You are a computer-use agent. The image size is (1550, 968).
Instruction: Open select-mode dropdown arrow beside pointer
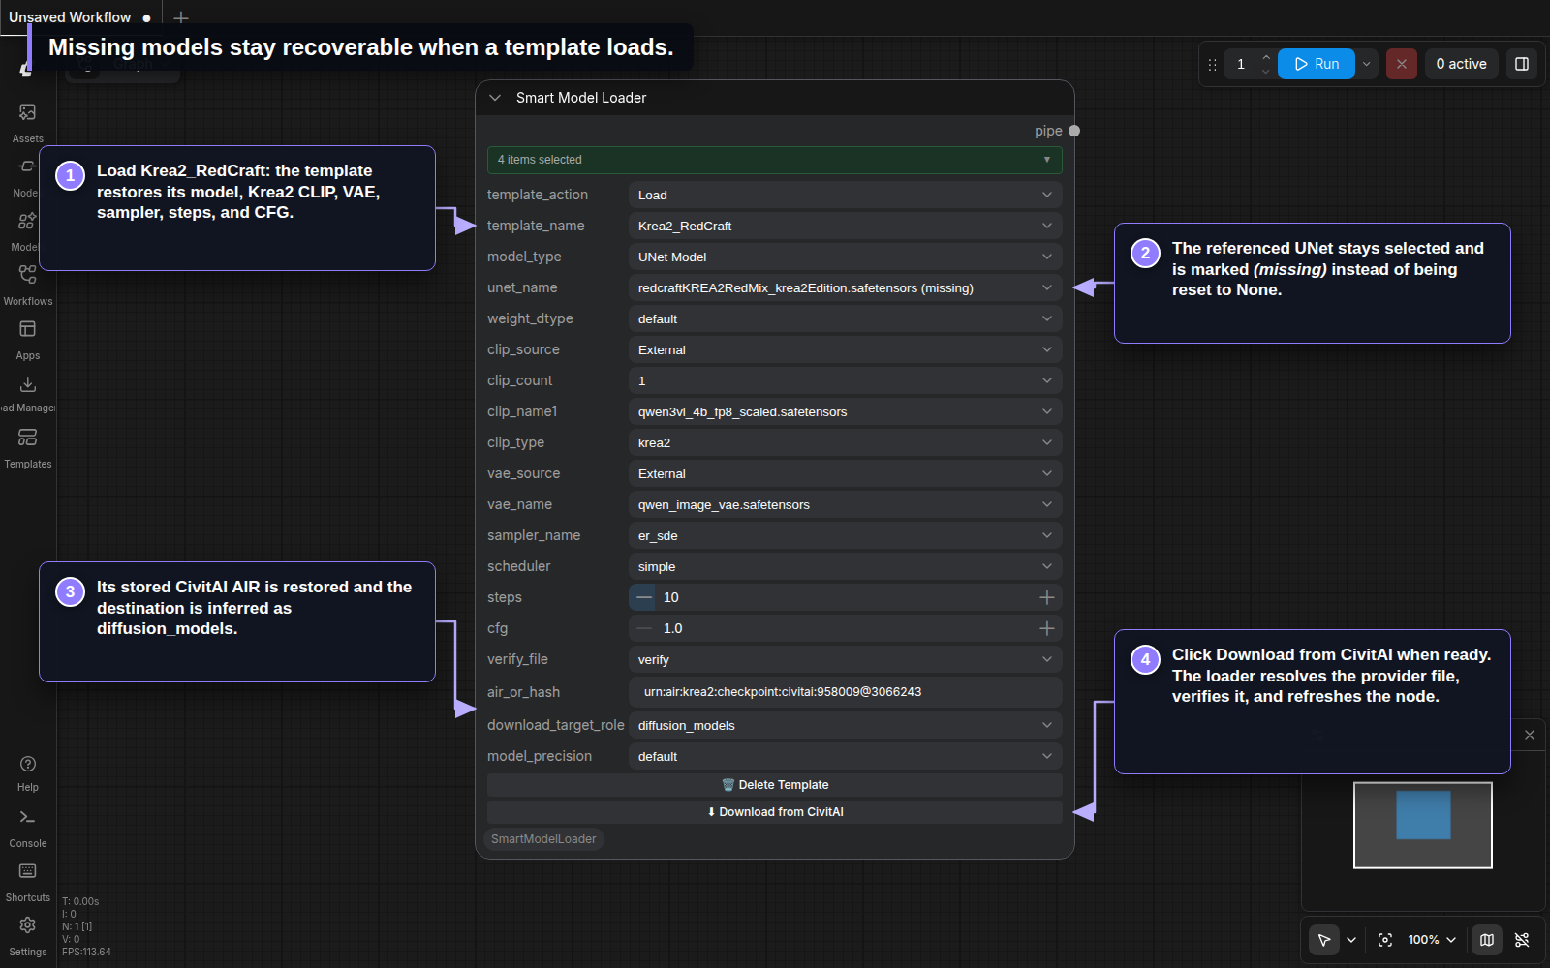[1351, 940]
